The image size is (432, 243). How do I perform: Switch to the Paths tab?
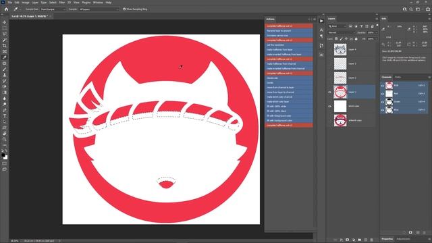[398, 77]
